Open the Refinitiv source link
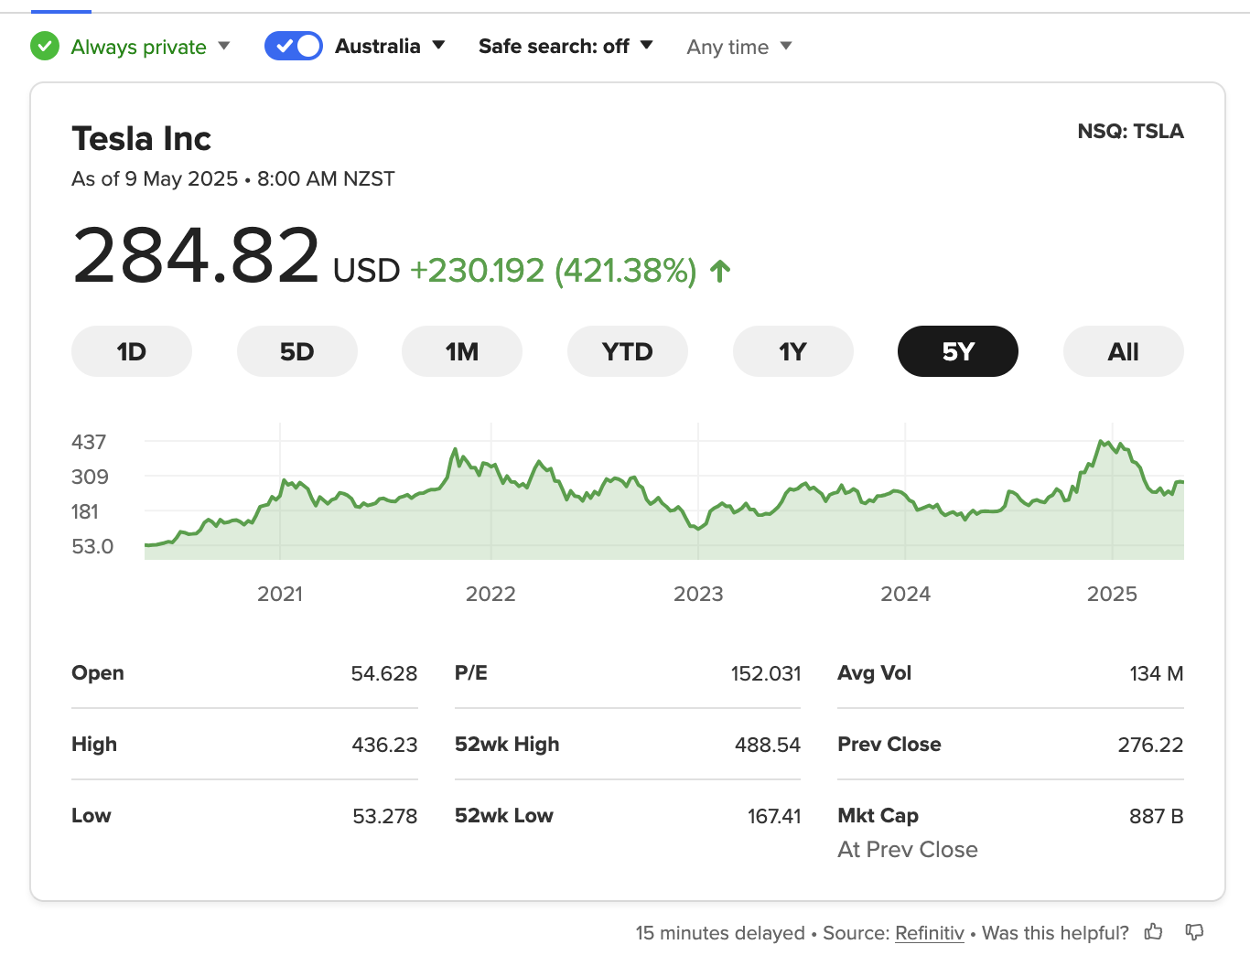Image resolution: width=1250 pixels, height=966 pixels. [x=930, y=933]
